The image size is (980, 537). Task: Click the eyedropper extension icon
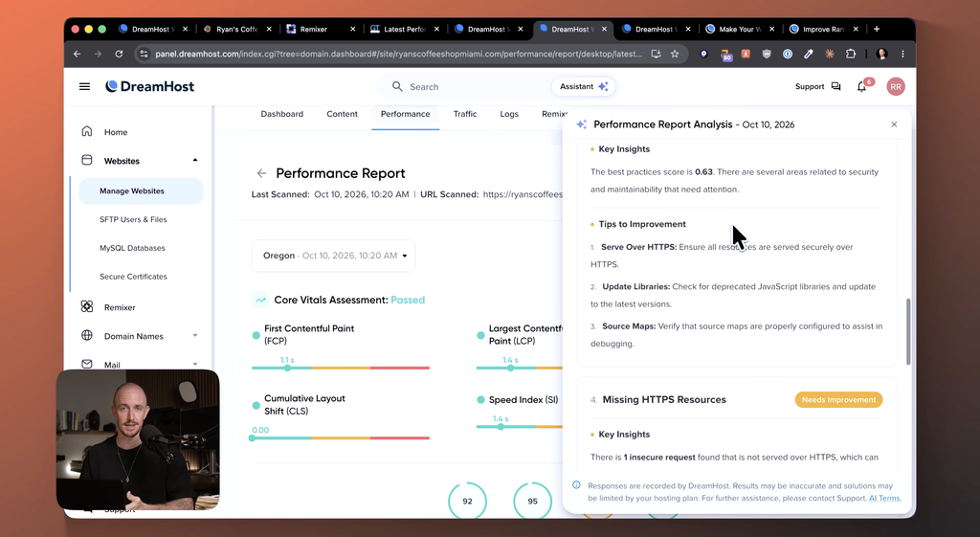click(808, 54)
